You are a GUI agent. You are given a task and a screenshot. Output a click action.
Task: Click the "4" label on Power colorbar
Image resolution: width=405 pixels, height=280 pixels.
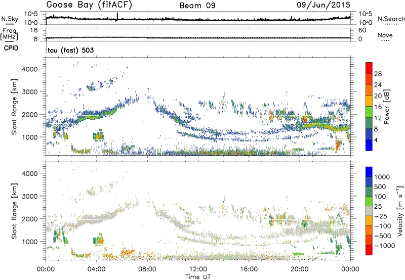pyautogui.click(x=376, y=140)
